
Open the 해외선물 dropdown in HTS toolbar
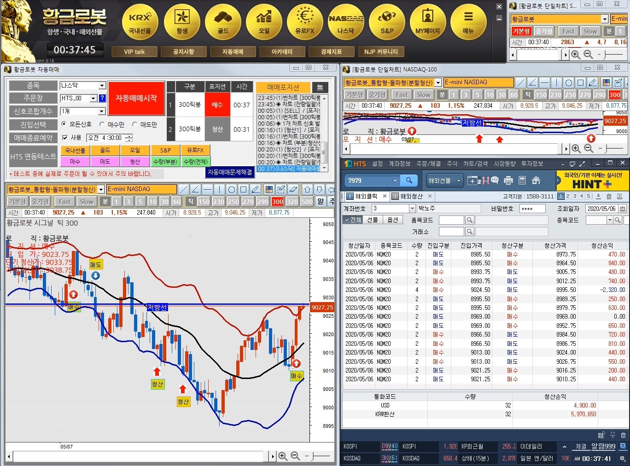click(x=444, y=181)
